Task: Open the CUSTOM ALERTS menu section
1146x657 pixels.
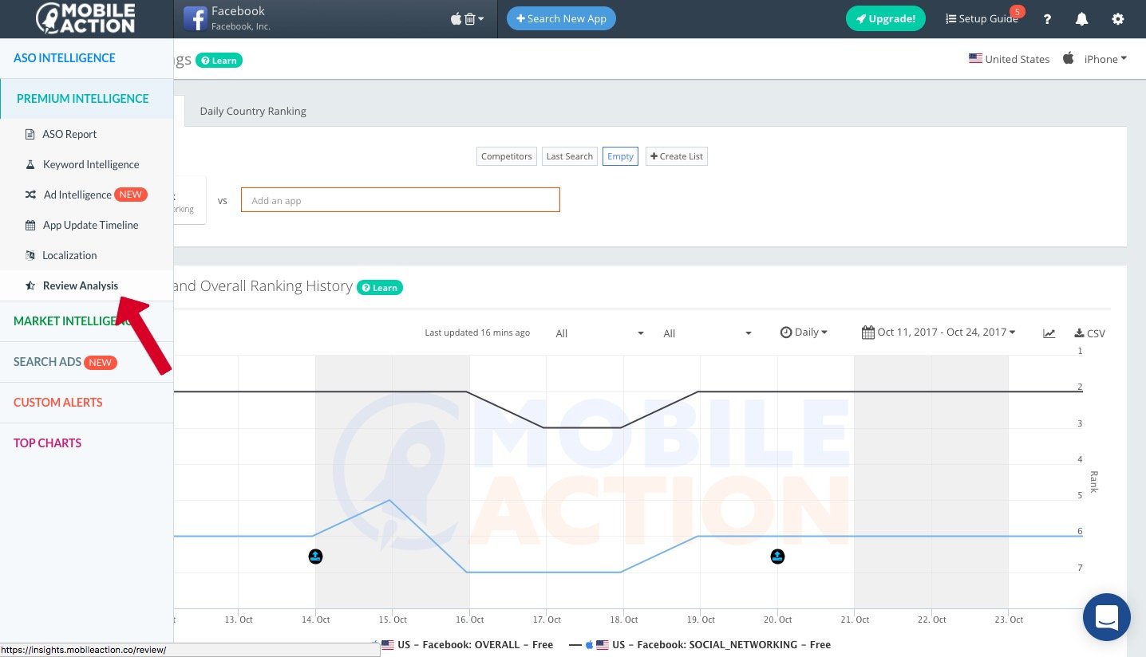Action: [x=86, y=403]
